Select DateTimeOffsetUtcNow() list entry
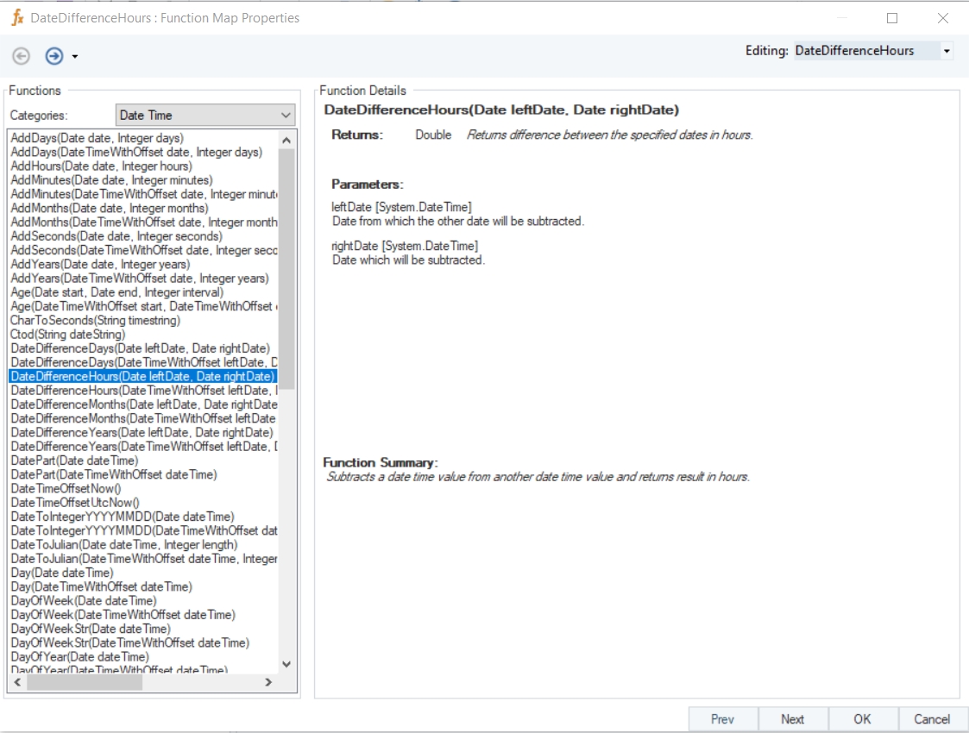This screenshot has width=969, height=733. [75, 503]
